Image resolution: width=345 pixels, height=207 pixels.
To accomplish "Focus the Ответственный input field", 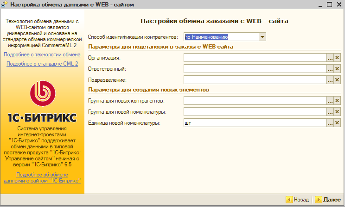I will [x=255, y=69].
